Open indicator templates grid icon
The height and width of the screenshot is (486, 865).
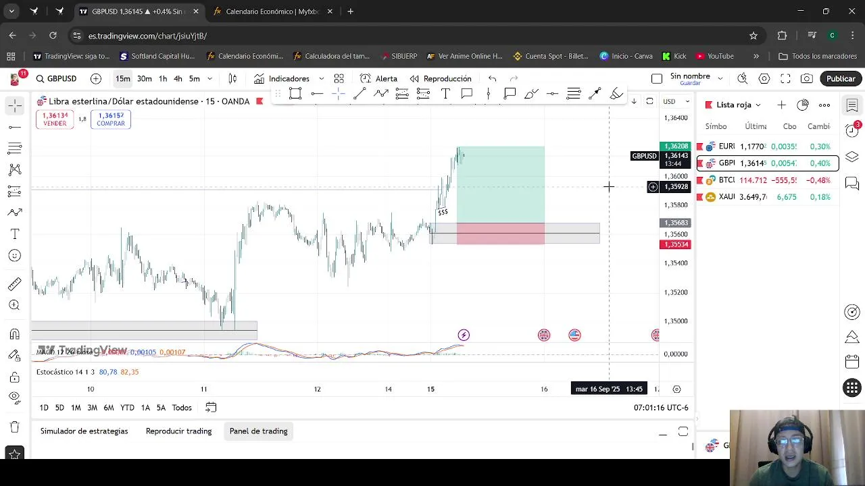(x=339, y=79)
